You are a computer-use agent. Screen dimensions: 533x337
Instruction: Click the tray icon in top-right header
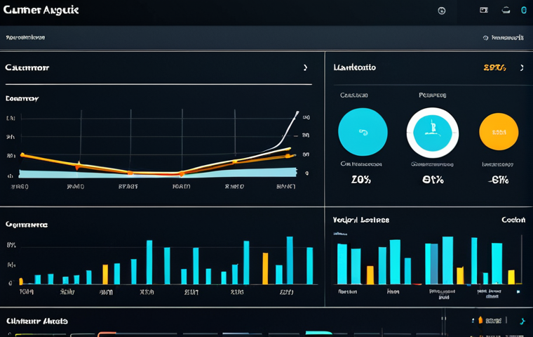506,11
